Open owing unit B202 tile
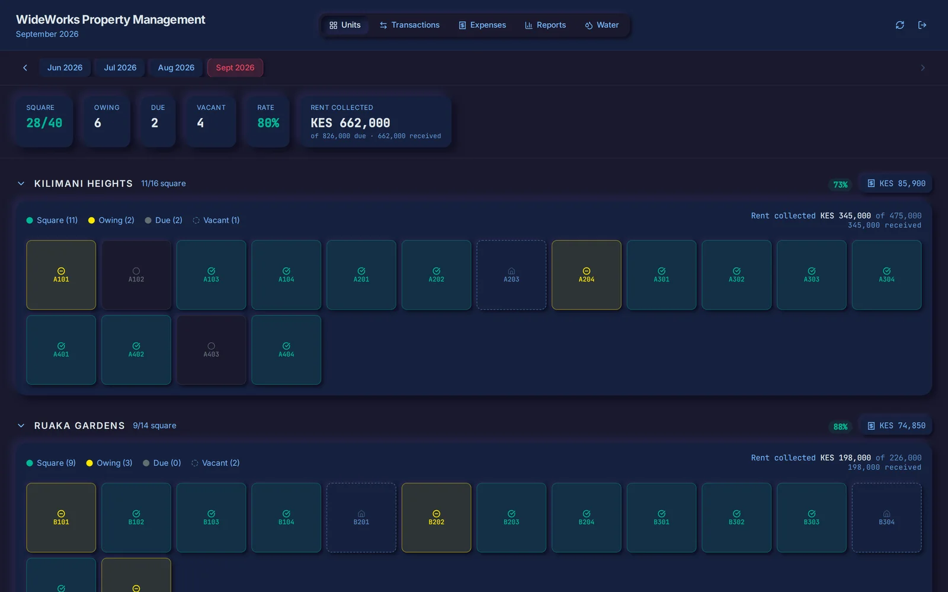Viewport: 948px width, 592px height. pyautogui.click(x=437, y=517)
